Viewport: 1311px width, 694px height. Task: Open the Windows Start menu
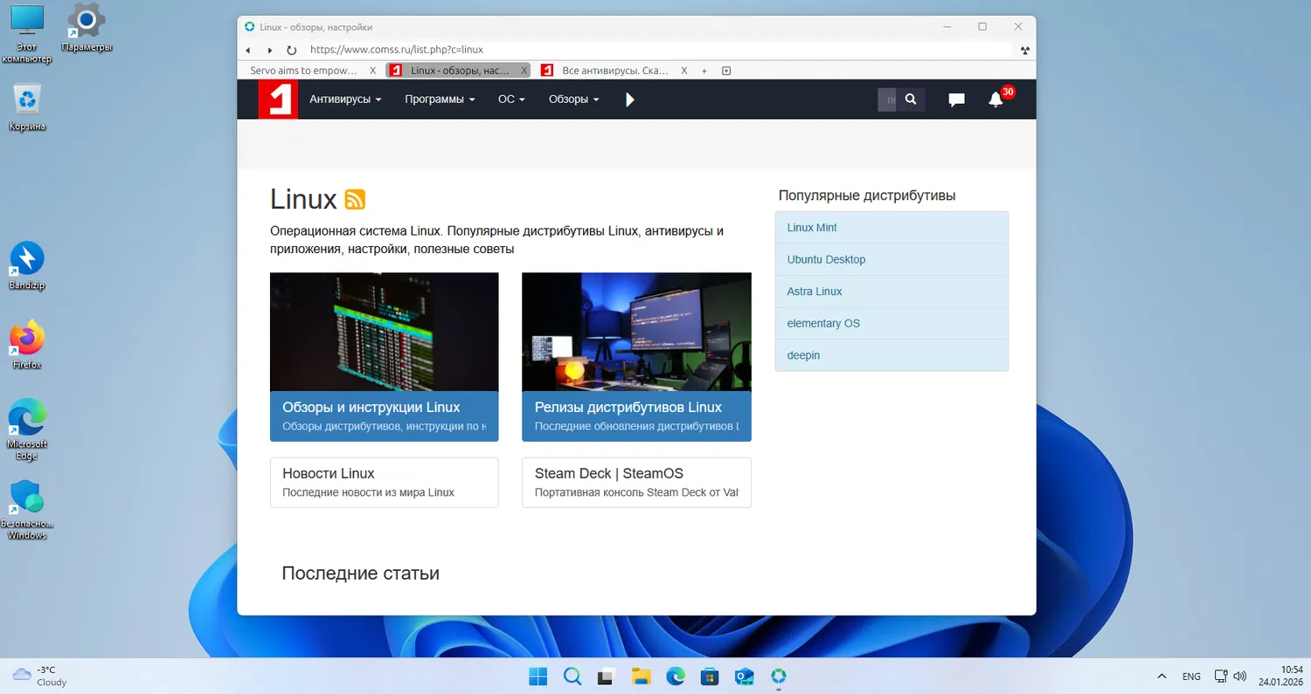(x=538, y=677)
